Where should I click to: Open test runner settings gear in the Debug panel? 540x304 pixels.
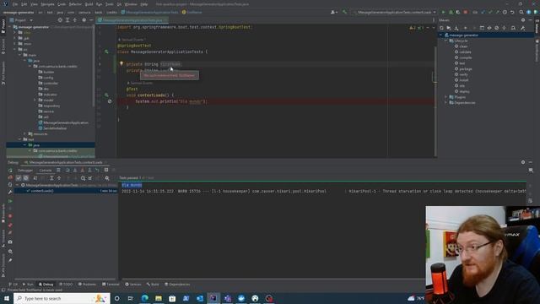(x=107, y=178)
